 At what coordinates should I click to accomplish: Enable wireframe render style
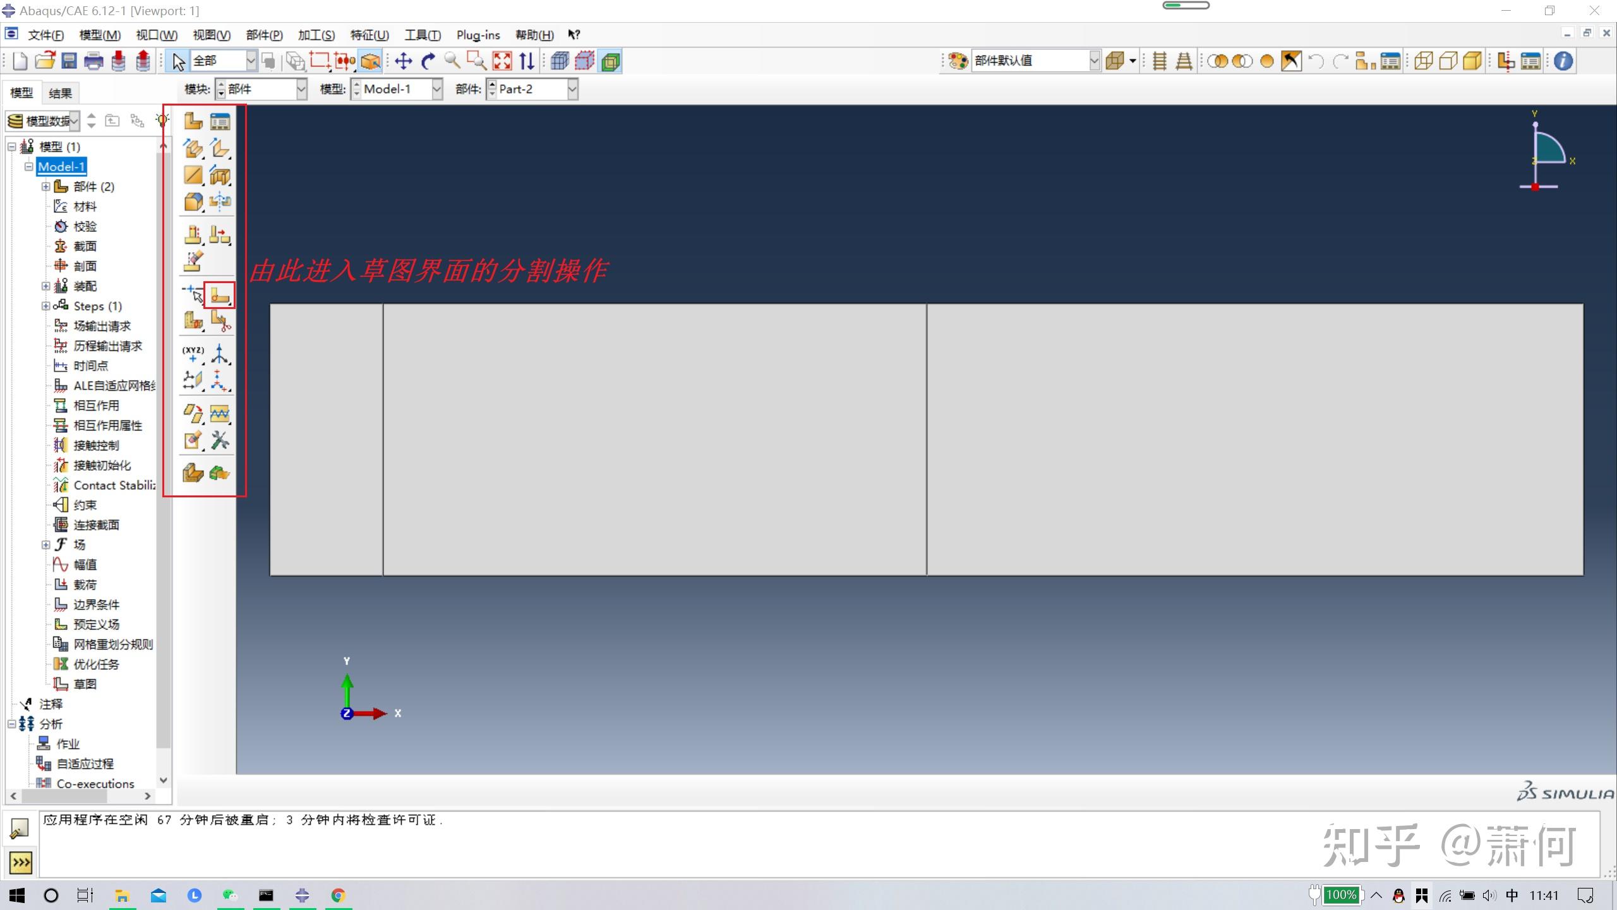click(1424, 61)
